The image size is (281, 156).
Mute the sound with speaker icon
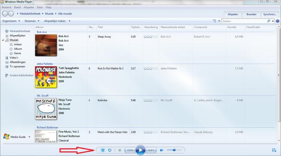[x=161, y=150]
